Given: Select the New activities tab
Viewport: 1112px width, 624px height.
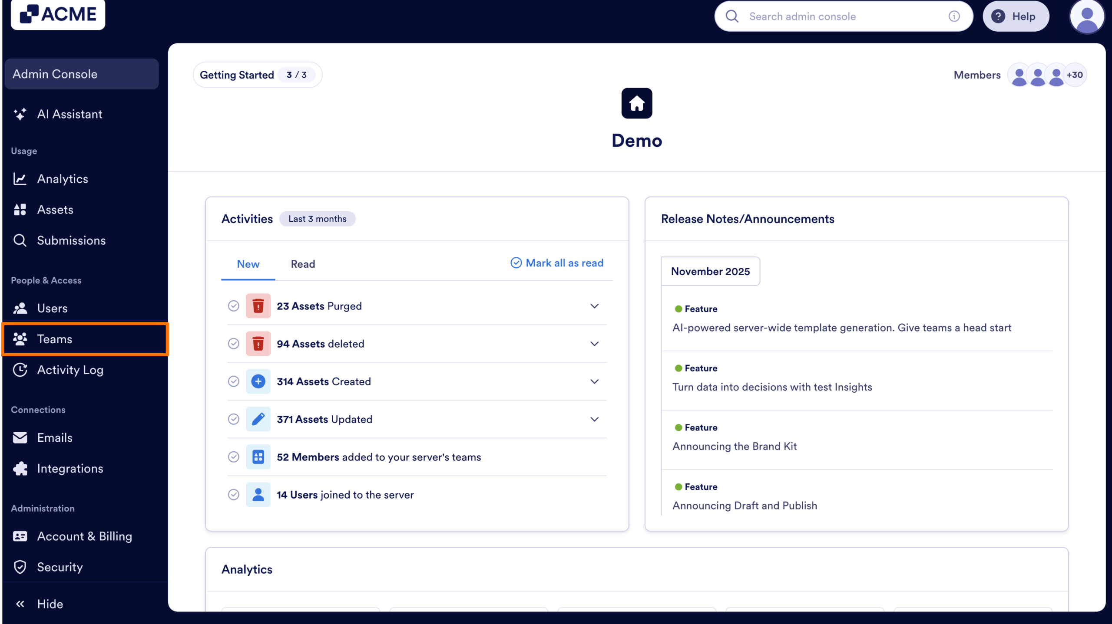Looking at the screenshot, I should pyautogui.click(x=248, y=264).
